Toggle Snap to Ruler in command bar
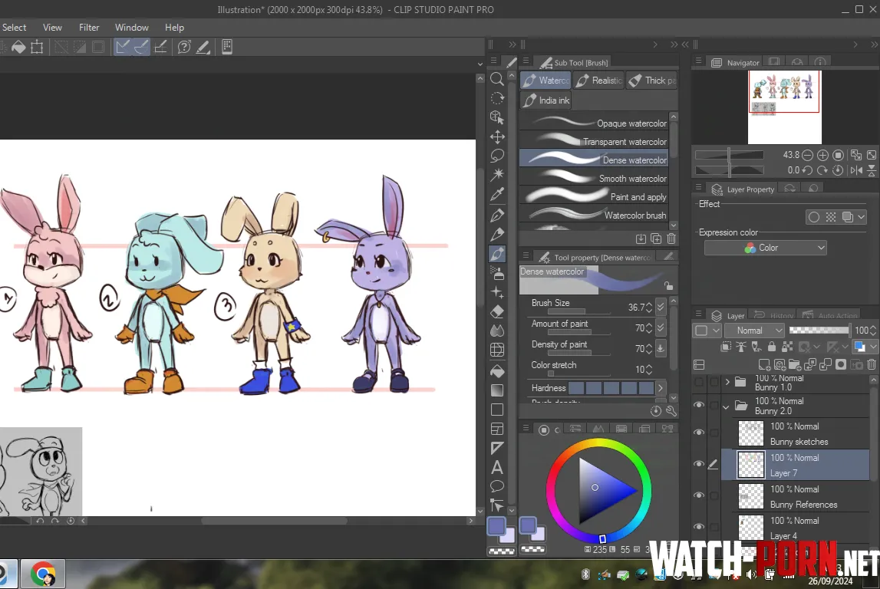The height and width of the screenshot is (589, 880). pyautogui.click(x=122, y=47)
